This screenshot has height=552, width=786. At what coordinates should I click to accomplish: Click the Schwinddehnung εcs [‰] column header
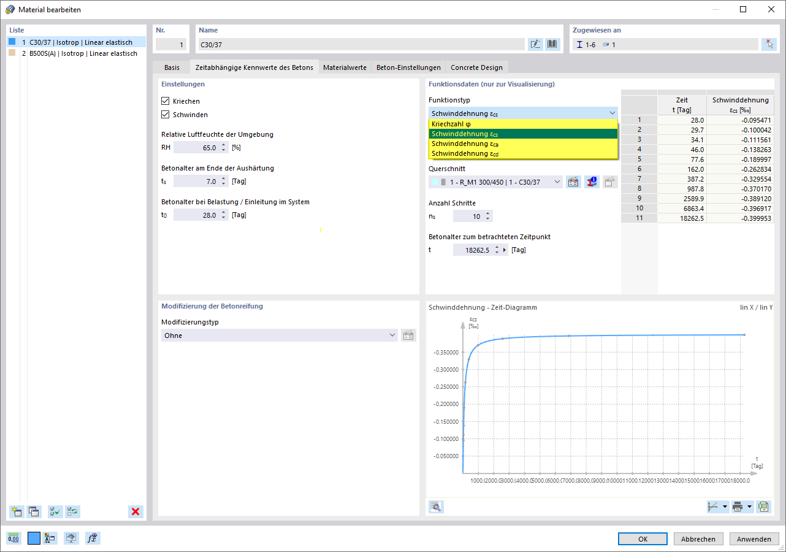tap(741, 105)
